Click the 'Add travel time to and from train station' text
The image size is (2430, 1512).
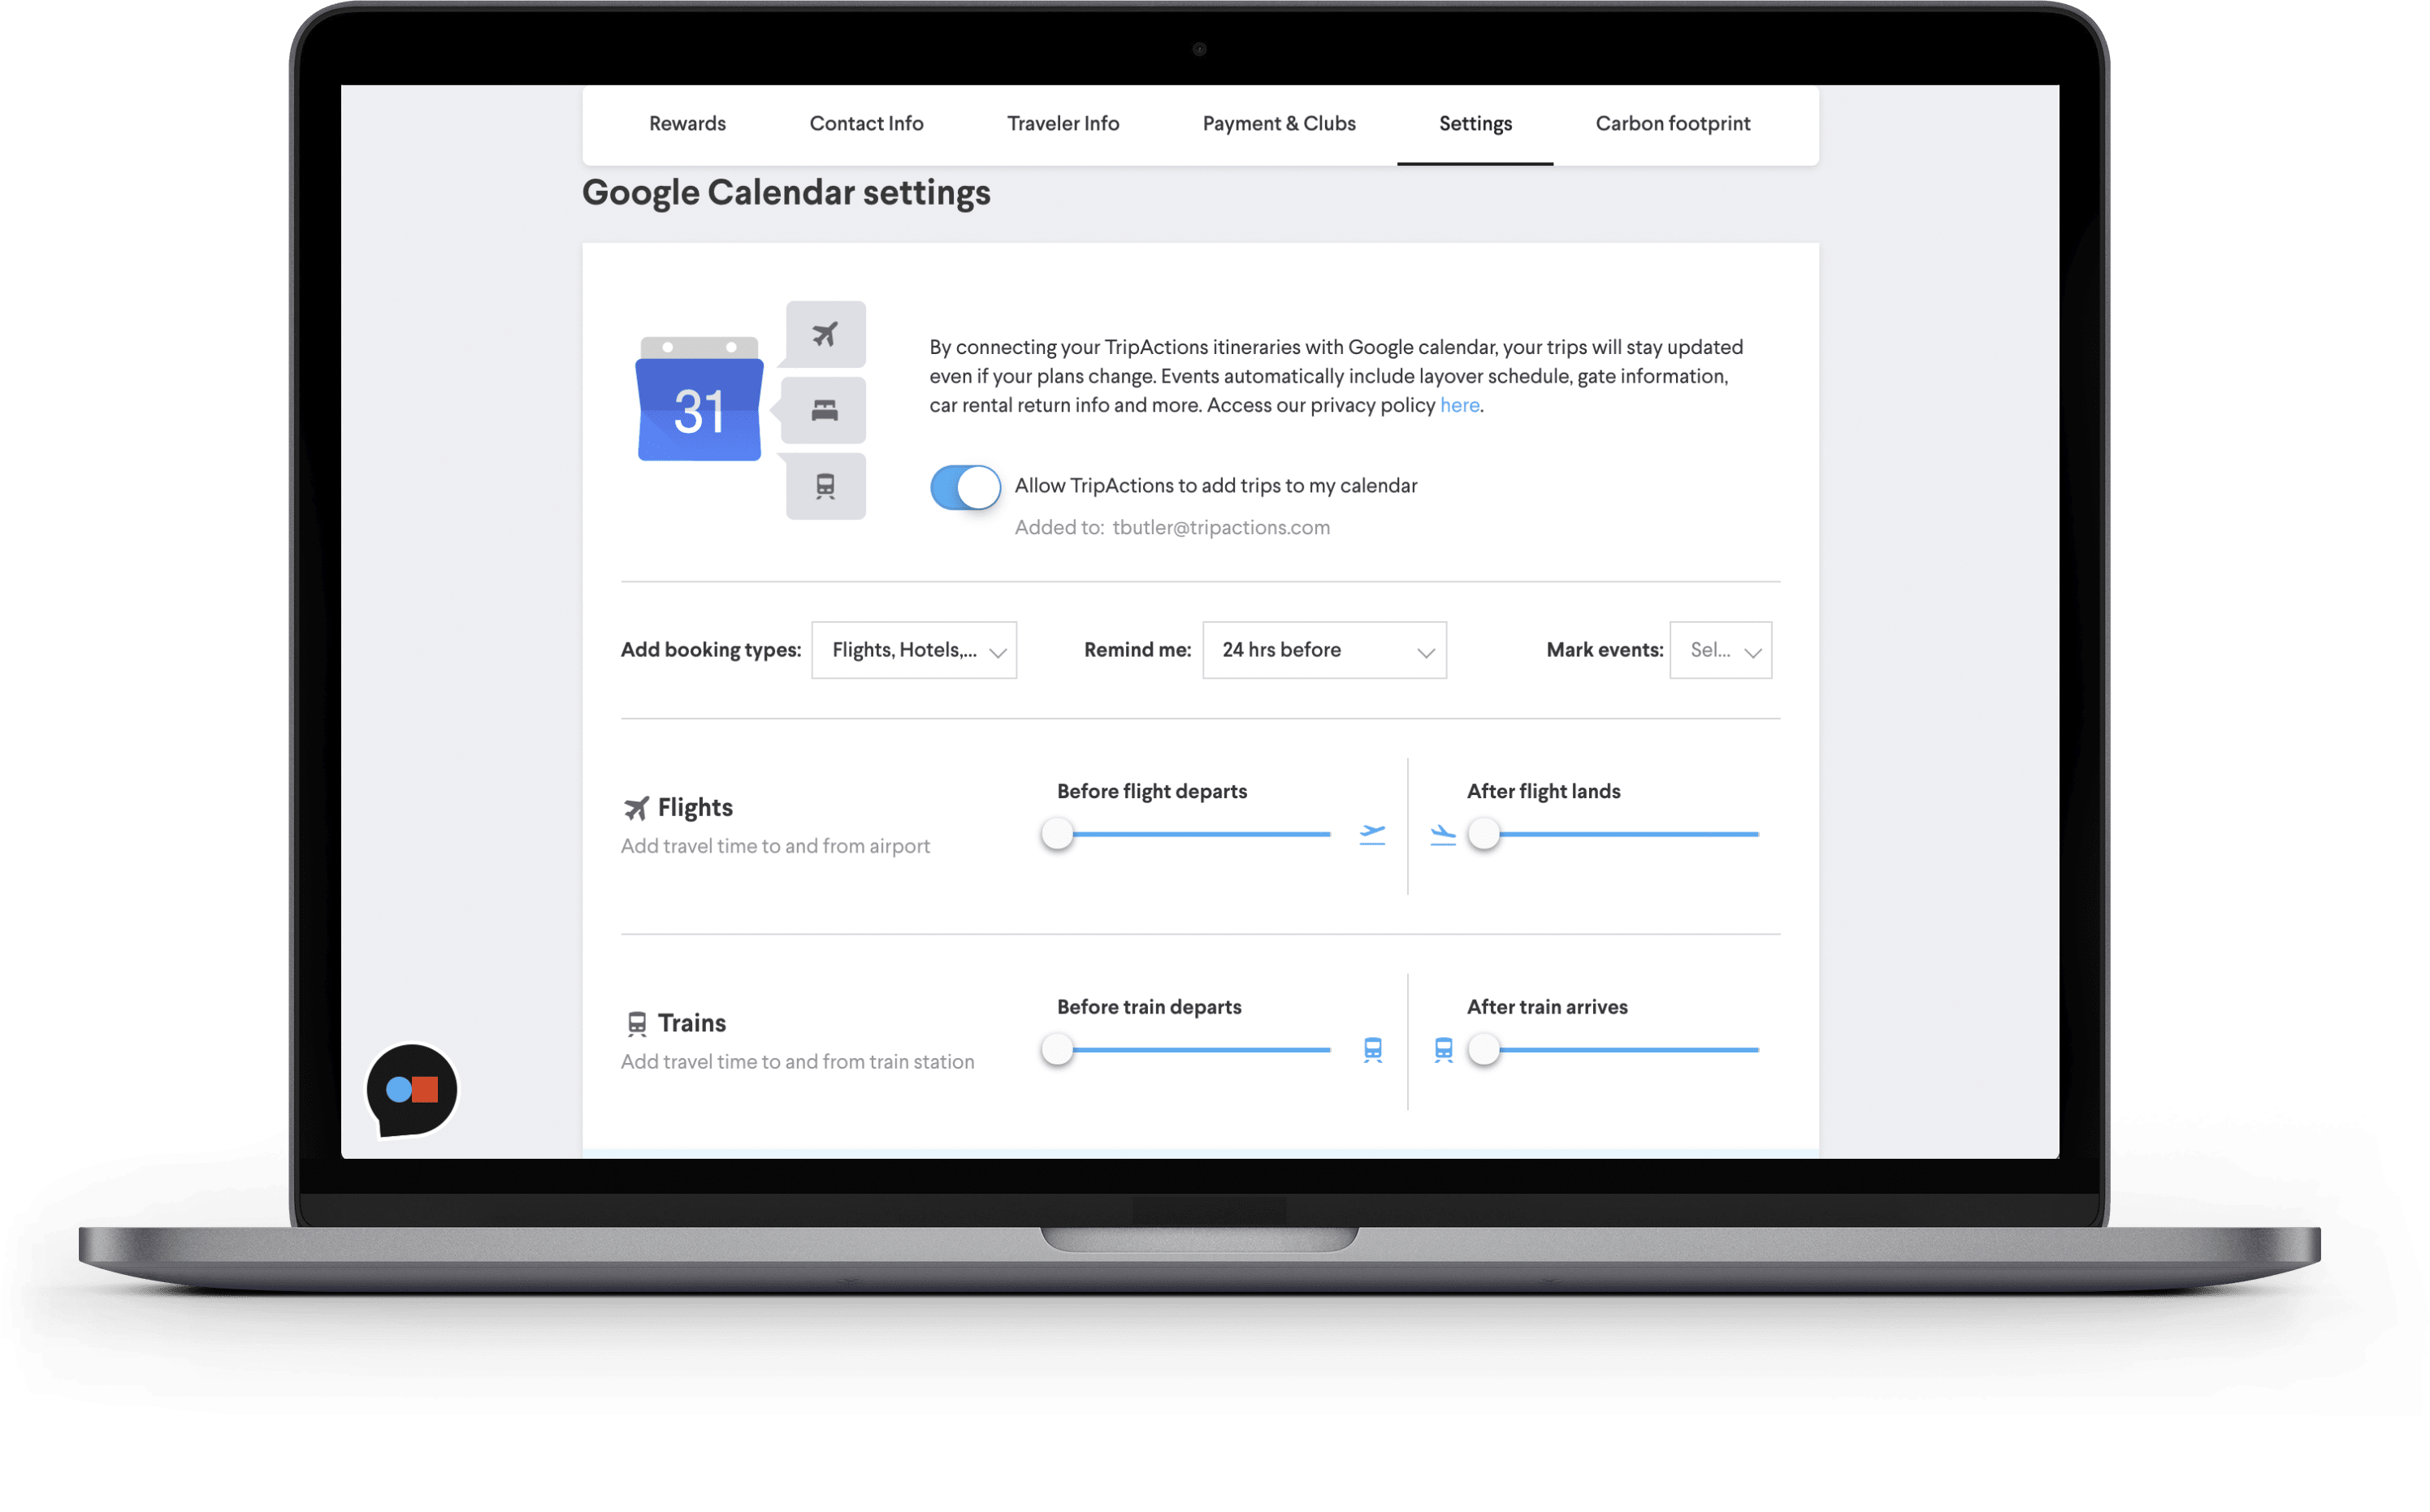[797, 1062]
